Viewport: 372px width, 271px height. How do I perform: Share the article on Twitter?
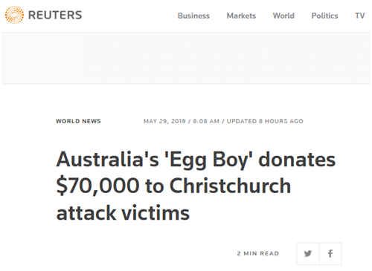tap(308, 254)
